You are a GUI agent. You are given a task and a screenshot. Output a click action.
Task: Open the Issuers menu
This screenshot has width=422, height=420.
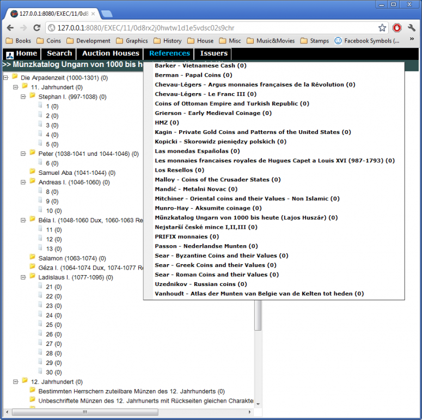coord(213,53)
